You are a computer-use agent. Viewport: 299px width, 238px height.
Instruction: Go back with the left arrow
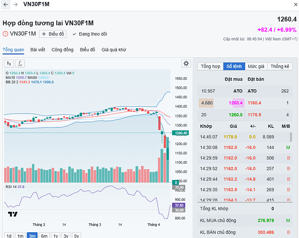tap(6, 4)
